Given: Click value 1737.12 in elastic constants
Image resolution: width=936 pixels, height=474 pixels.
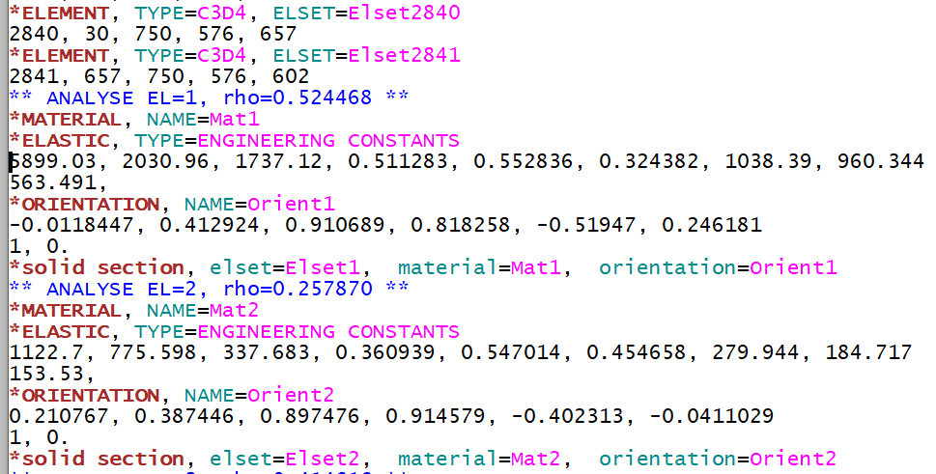Looking at the screenshot, I should pyautogui.click(x=278, y=161).
